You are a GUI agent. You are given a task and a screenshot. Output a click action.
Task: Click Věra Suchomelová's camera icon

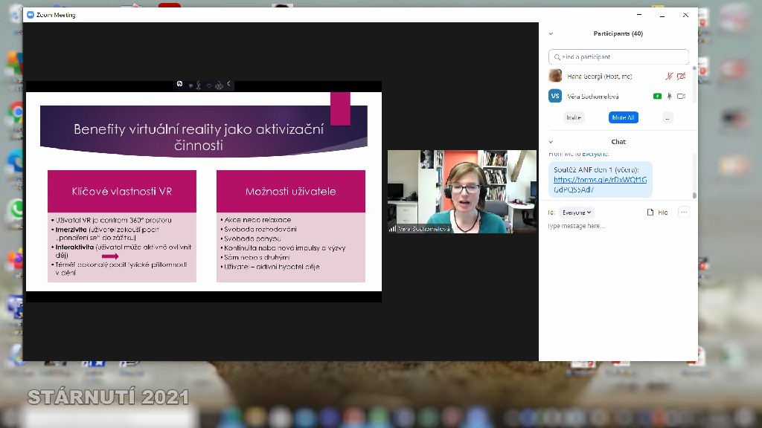(681, 96)
